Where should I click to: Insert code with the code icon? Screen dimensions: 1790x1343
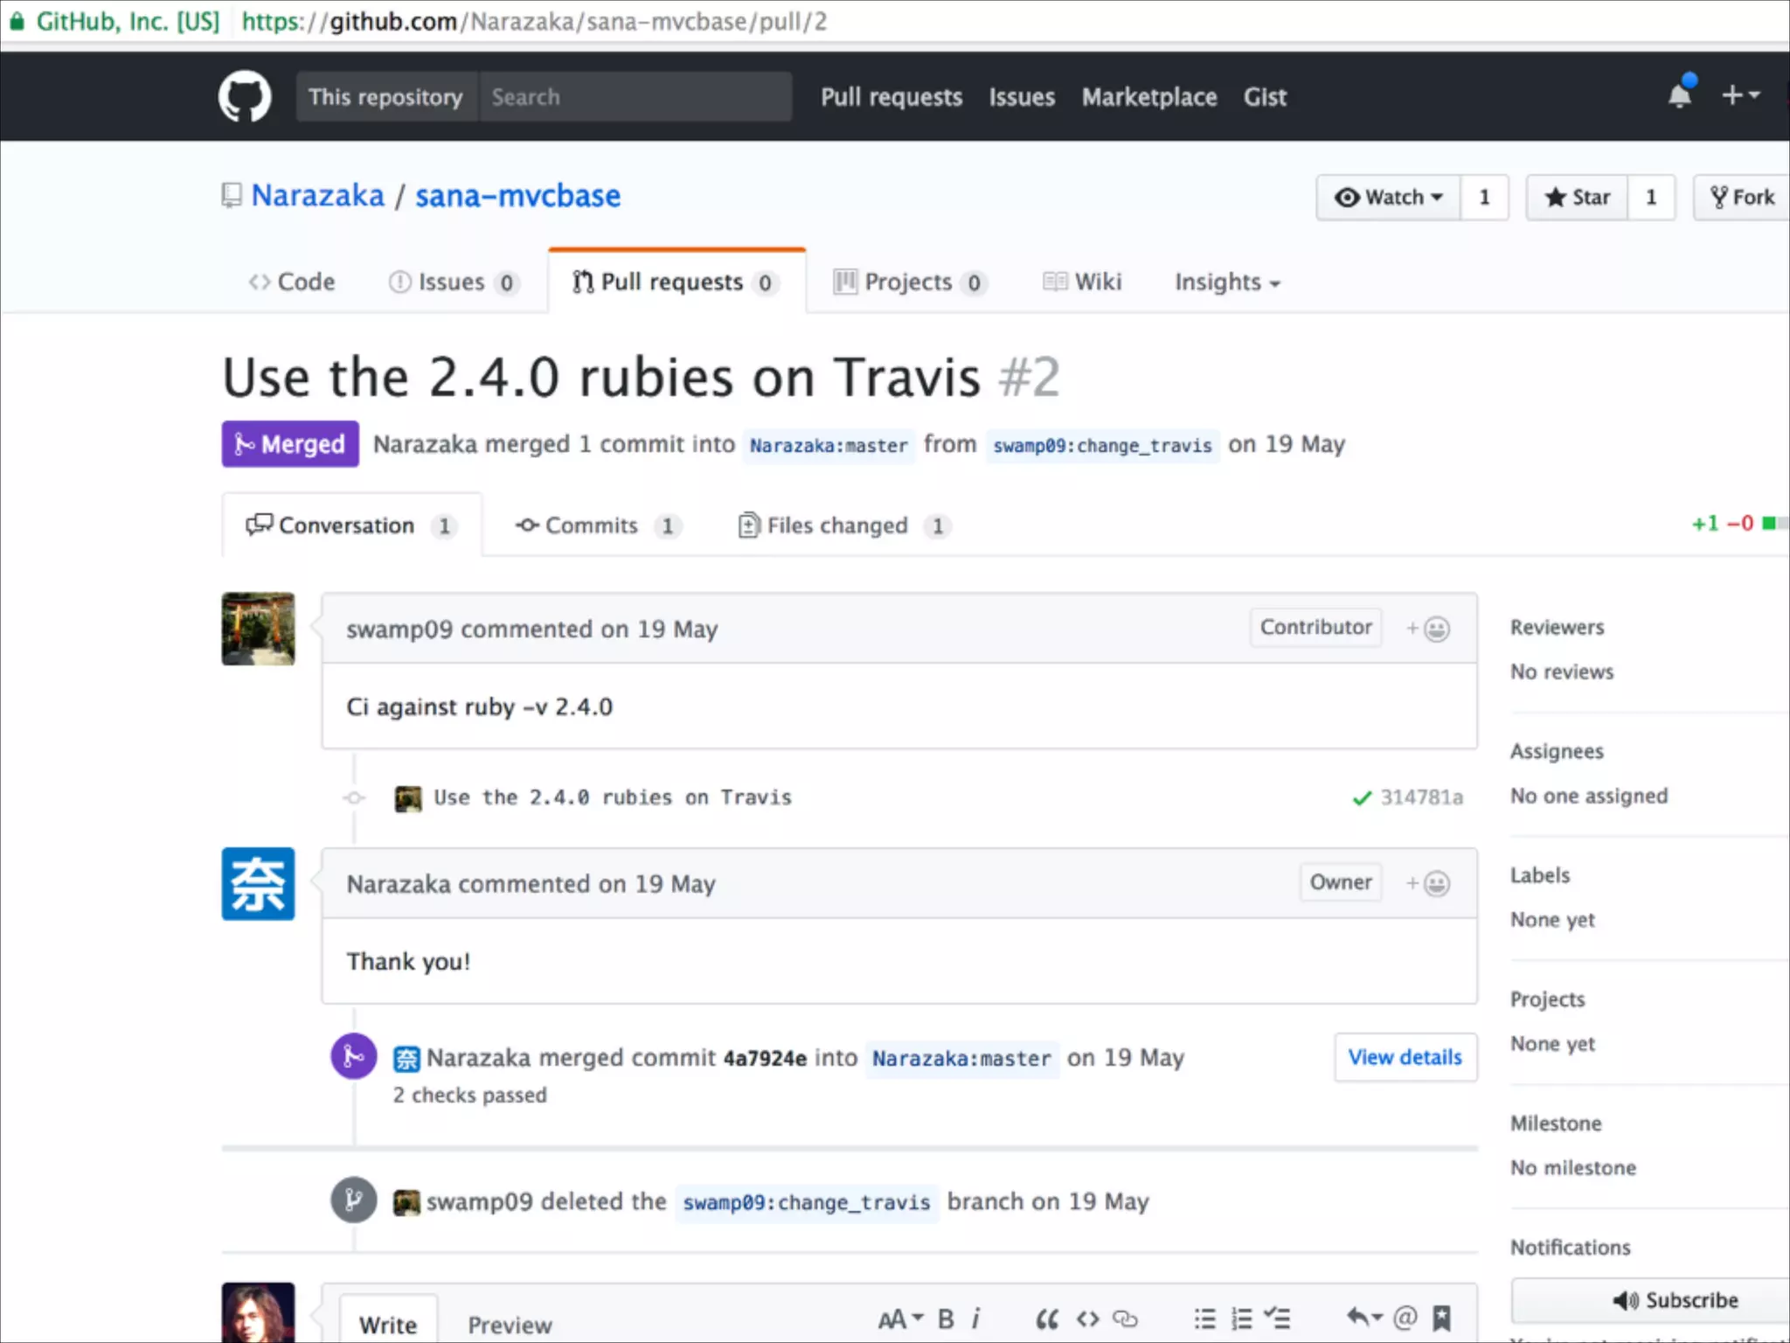pyautogui.click(x=1087, y=1319)
